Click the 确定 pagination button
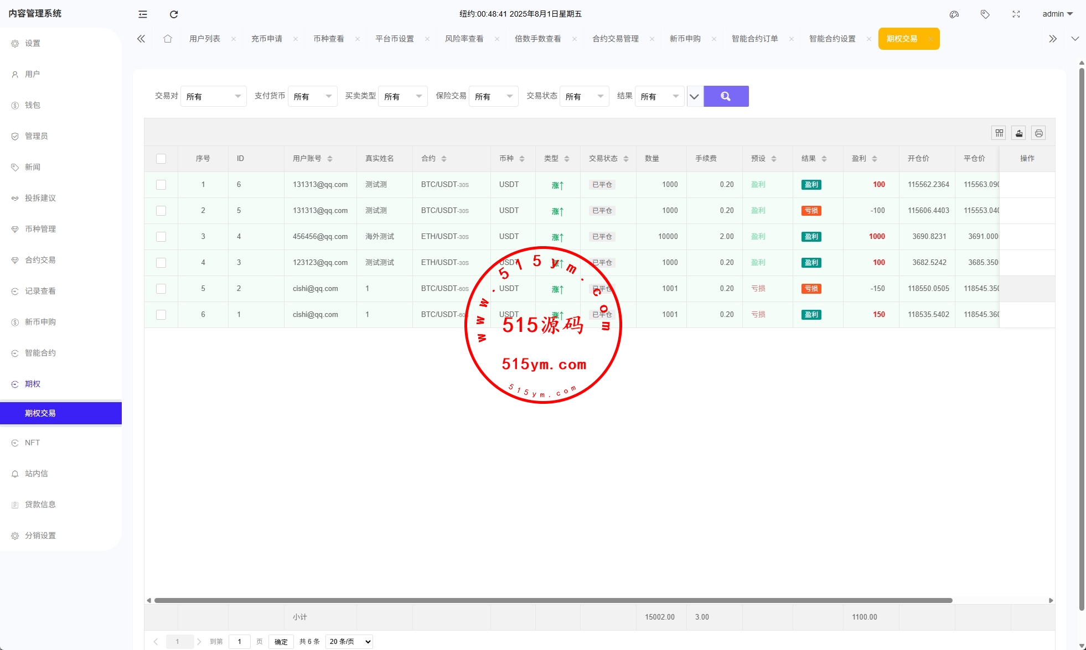Viewport: 1086px width, 650px height. [281, 642]
